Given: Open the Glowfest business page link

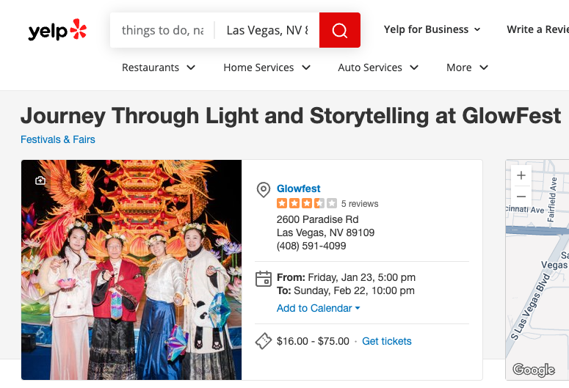Looking at the screenshot, I should pos(299,188).
